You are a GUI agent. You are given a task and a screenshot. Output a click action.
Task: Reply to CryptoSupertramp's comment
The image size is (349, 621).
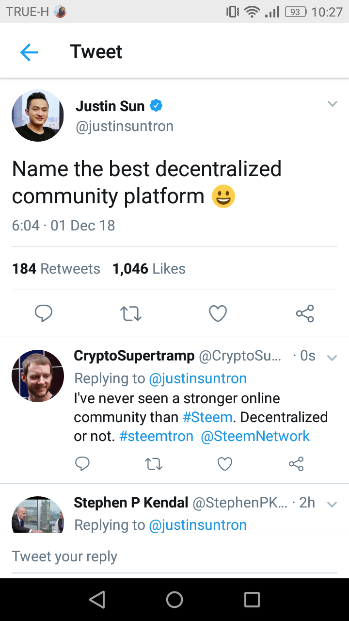point(82,464)
